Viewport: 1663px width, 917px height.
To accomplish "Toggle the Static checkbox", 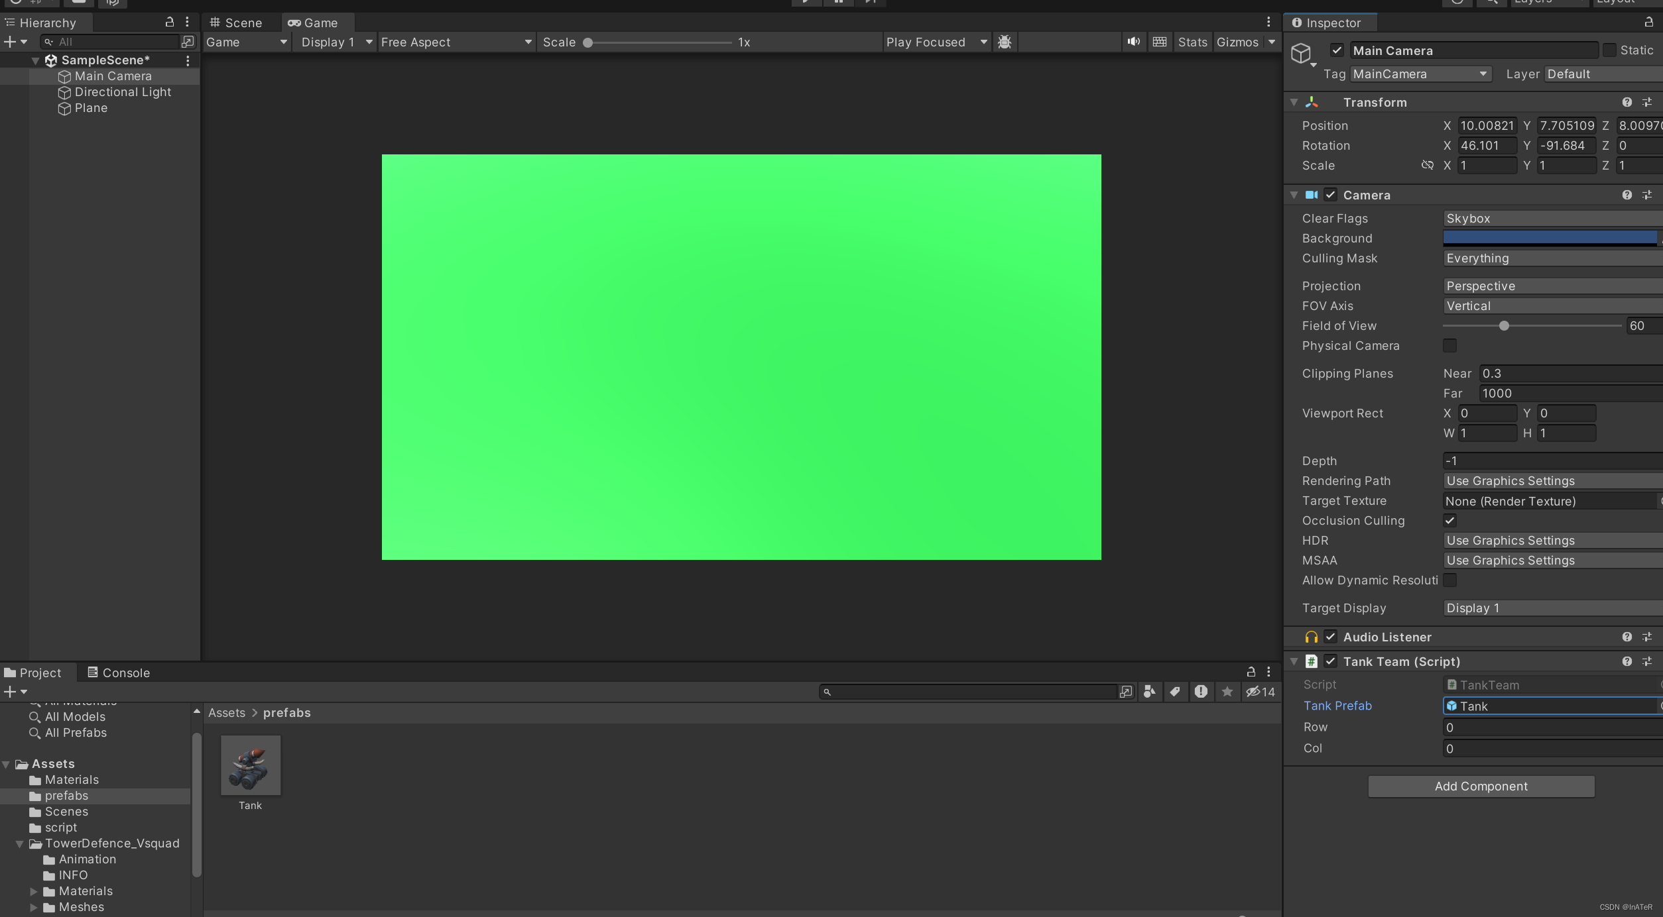I will tap(1609, 50).
